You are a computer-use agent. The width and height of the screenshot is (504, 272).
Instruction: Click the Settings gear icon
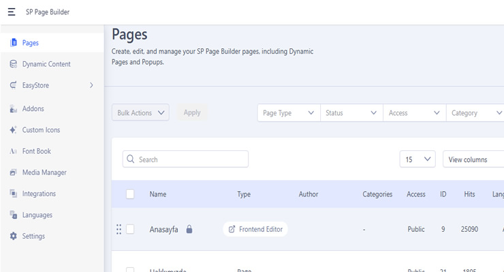(13, 236)
